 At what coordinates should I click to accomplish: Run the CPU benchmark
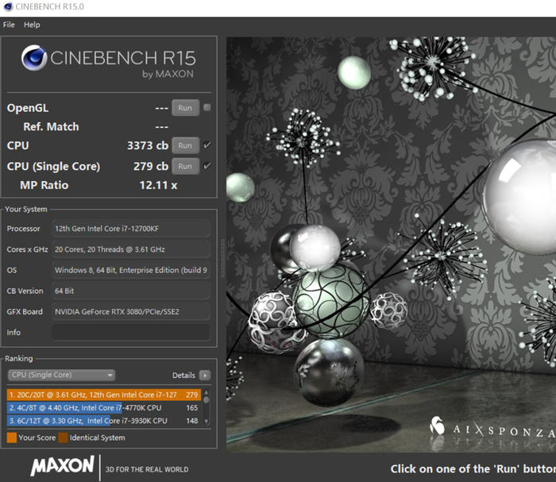pos(185,145)
